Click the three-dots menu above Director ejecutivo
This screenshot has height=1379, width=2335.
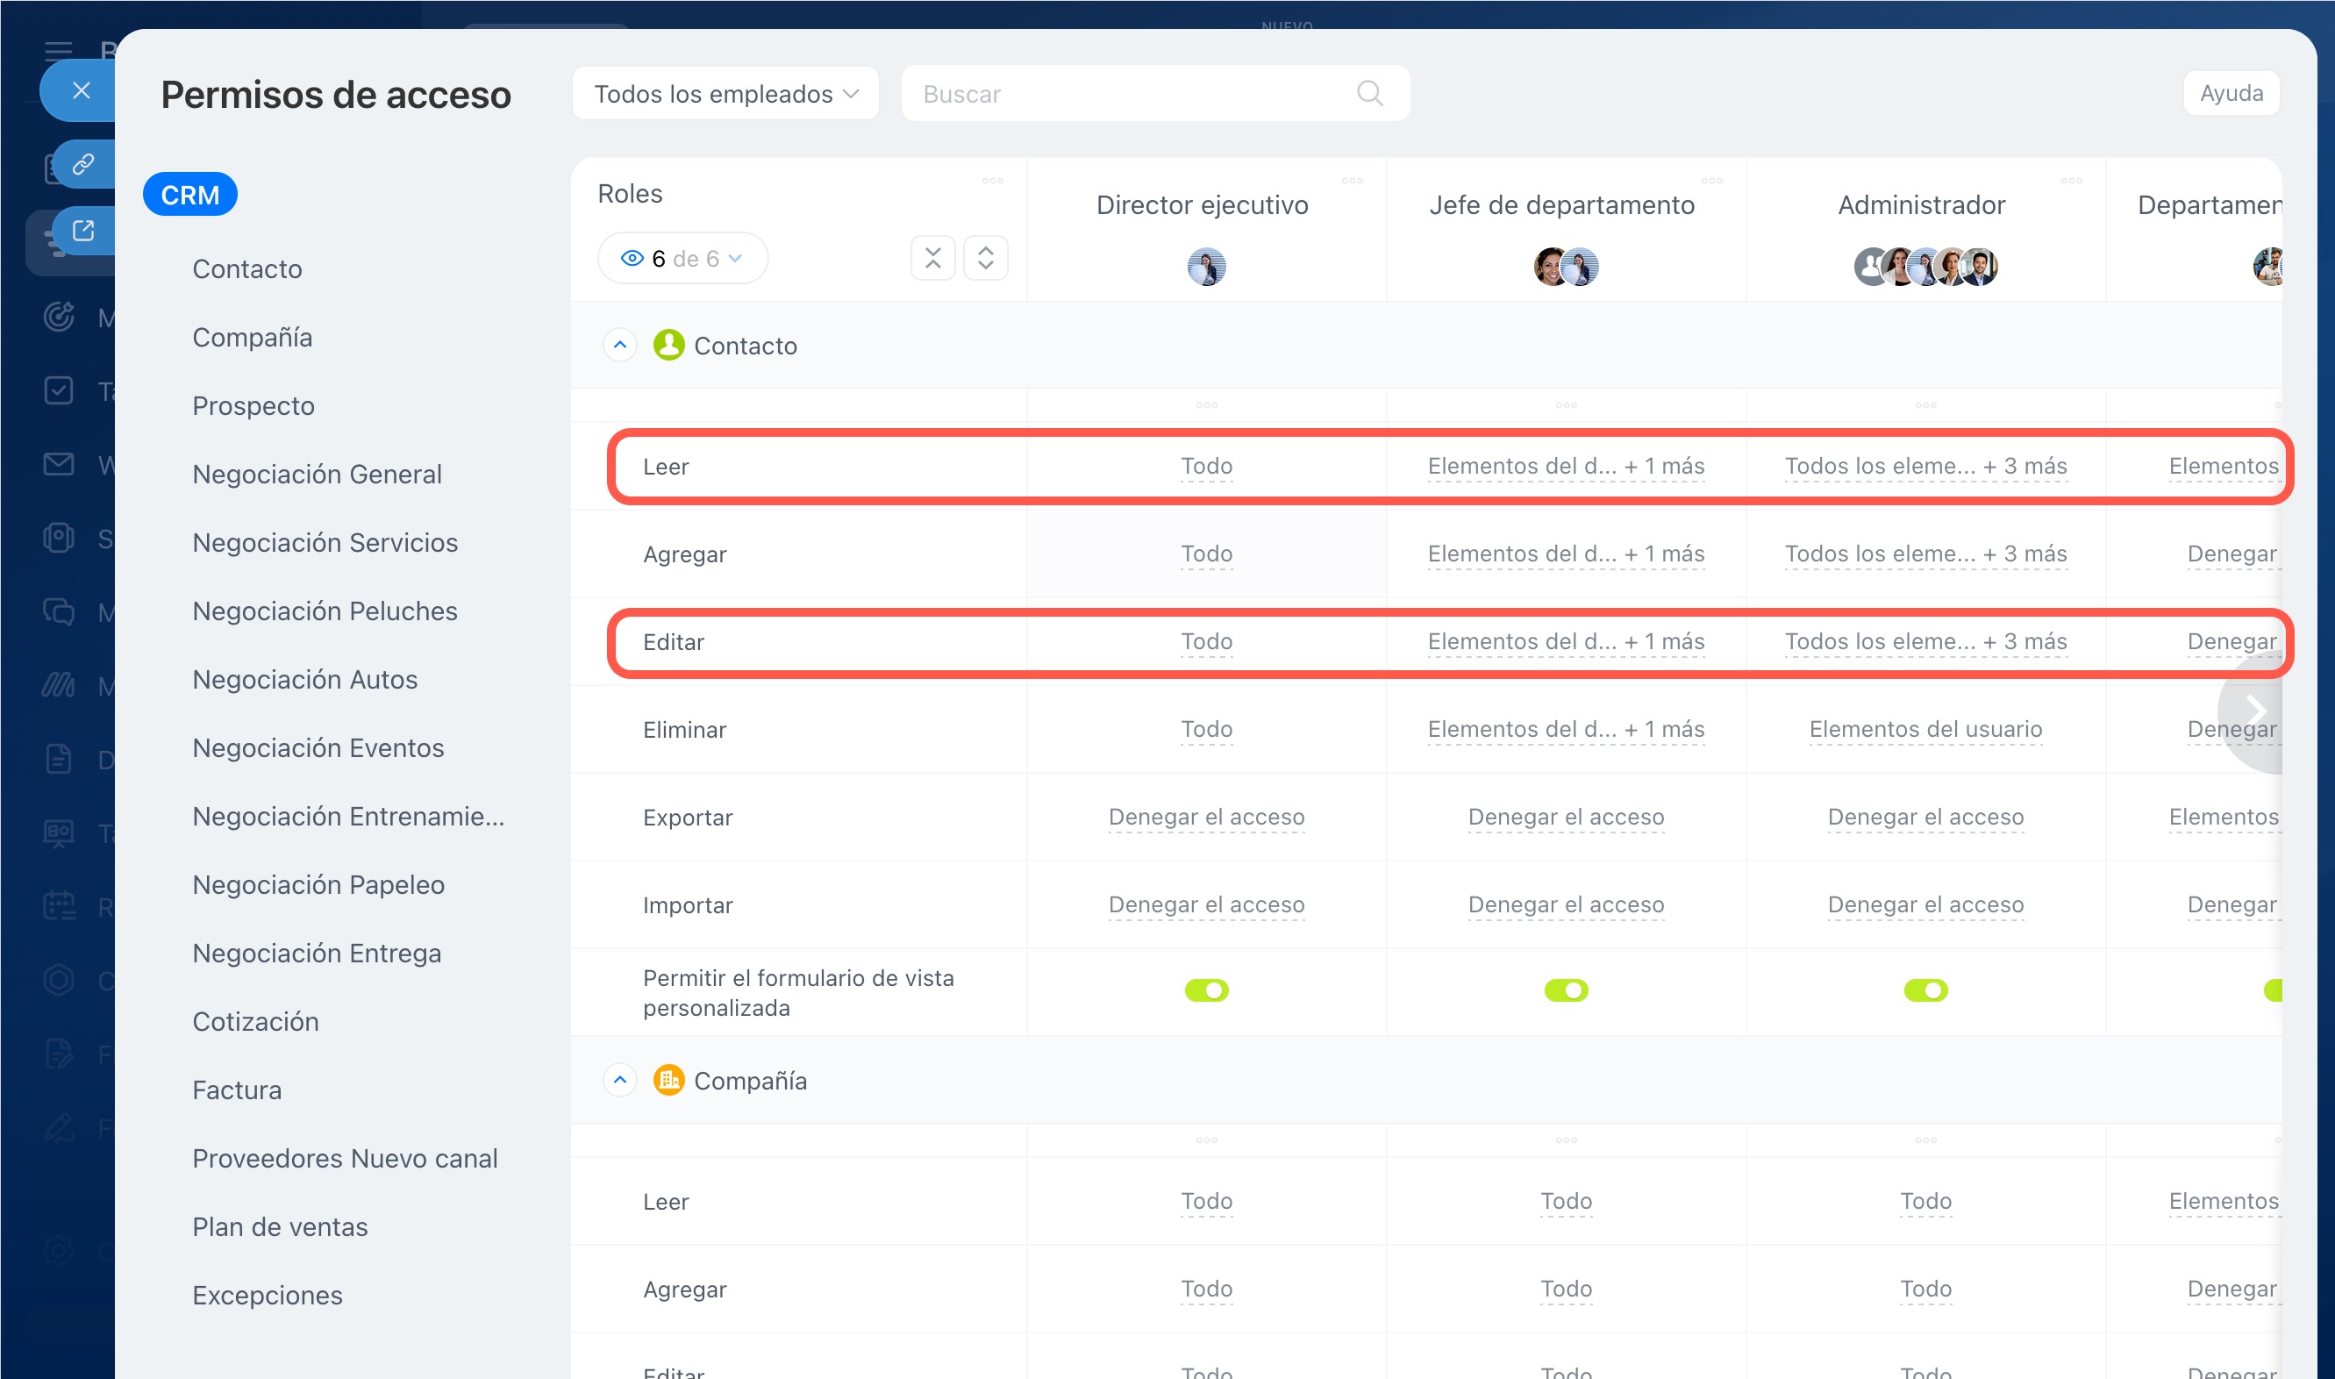(x=1351, y=181)
